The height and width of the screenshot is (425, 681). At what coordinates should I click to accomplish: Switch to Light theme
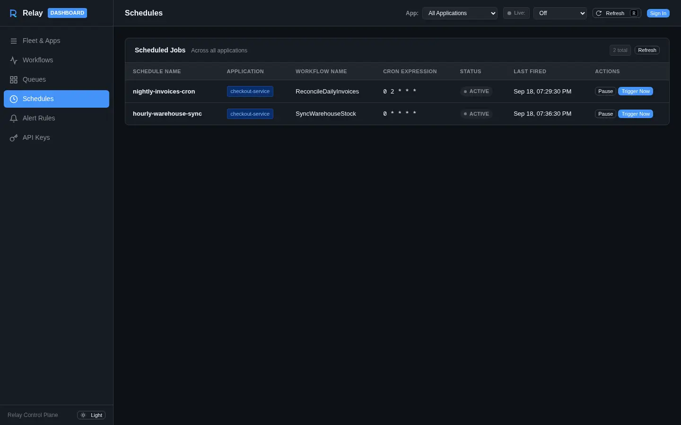tap(91, 415)
